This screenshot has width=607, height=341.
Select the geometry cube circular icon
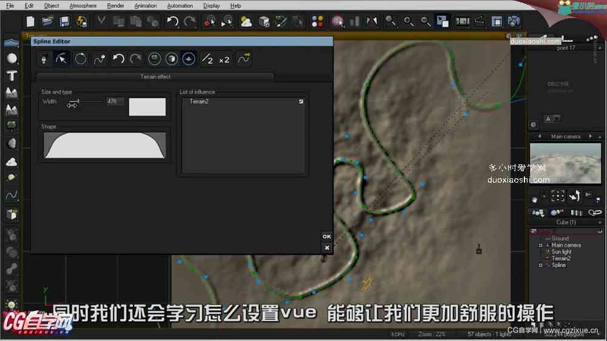(x=172, y=59)
